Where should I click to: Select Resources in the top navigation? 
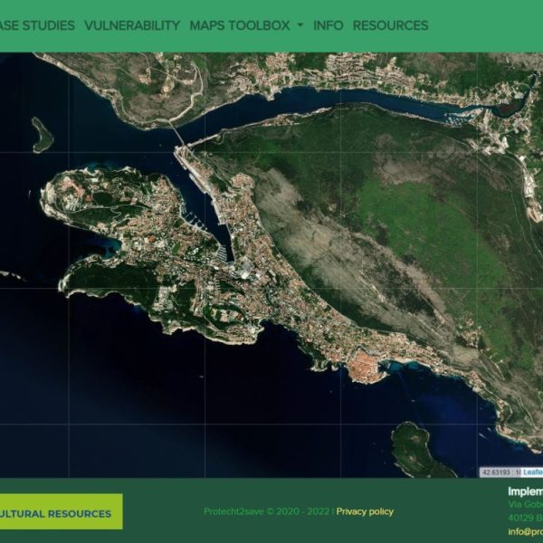click(x=390, y=25)
